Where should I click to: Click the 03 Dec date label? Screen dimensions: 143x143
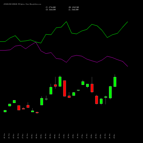point(41,136)
